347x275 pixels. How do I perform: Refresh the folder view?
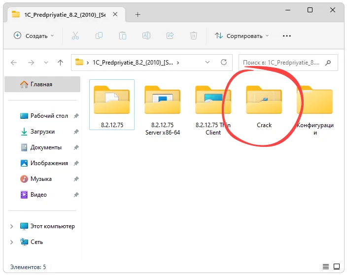pos(224,63)
